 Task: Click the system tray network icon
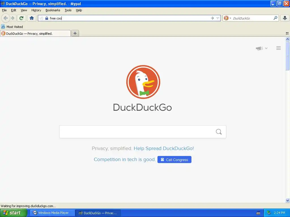pos(269,213)
